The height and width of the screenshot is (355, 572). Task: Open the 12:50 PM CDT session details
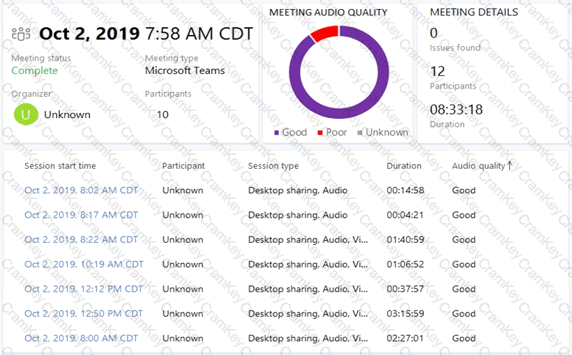coord(84,314)
